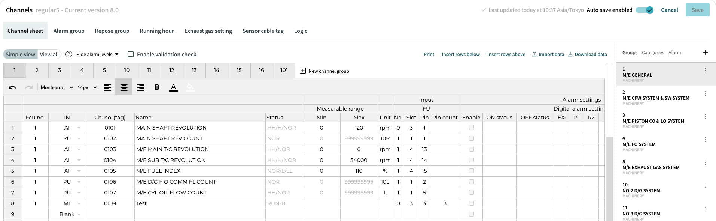Screen dimensions: 716x221
Task: Center-align text in formatting toolbar
Action: tap(124, 87)
